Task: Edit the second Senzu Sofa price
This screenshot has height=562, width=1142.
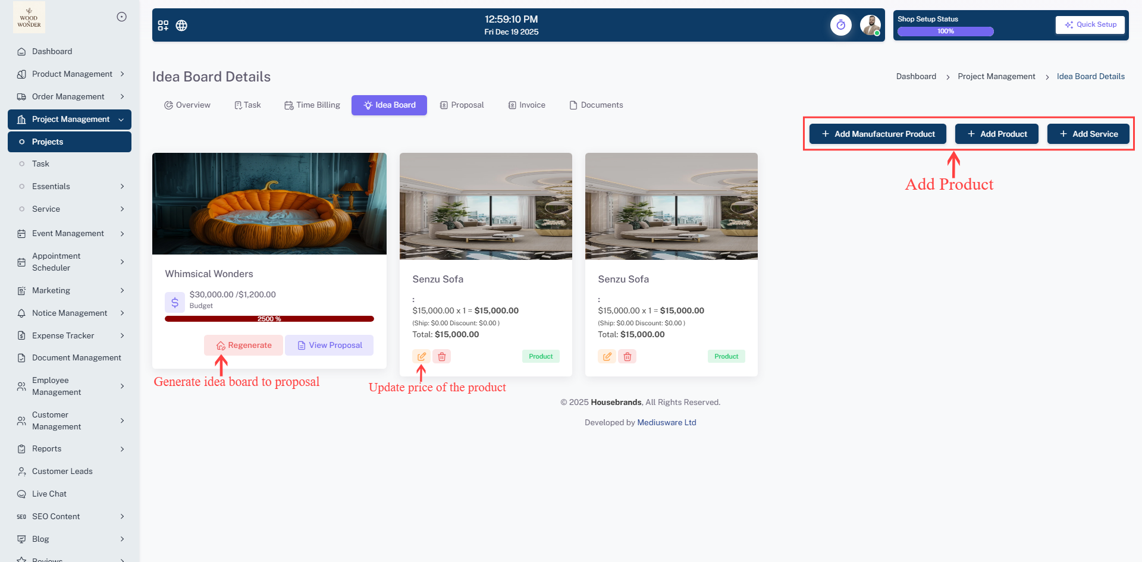Action: 607,357
